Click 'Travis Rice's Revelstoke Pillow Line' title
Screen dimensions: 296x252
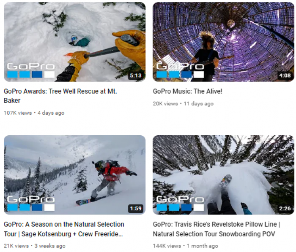(217, 229)
